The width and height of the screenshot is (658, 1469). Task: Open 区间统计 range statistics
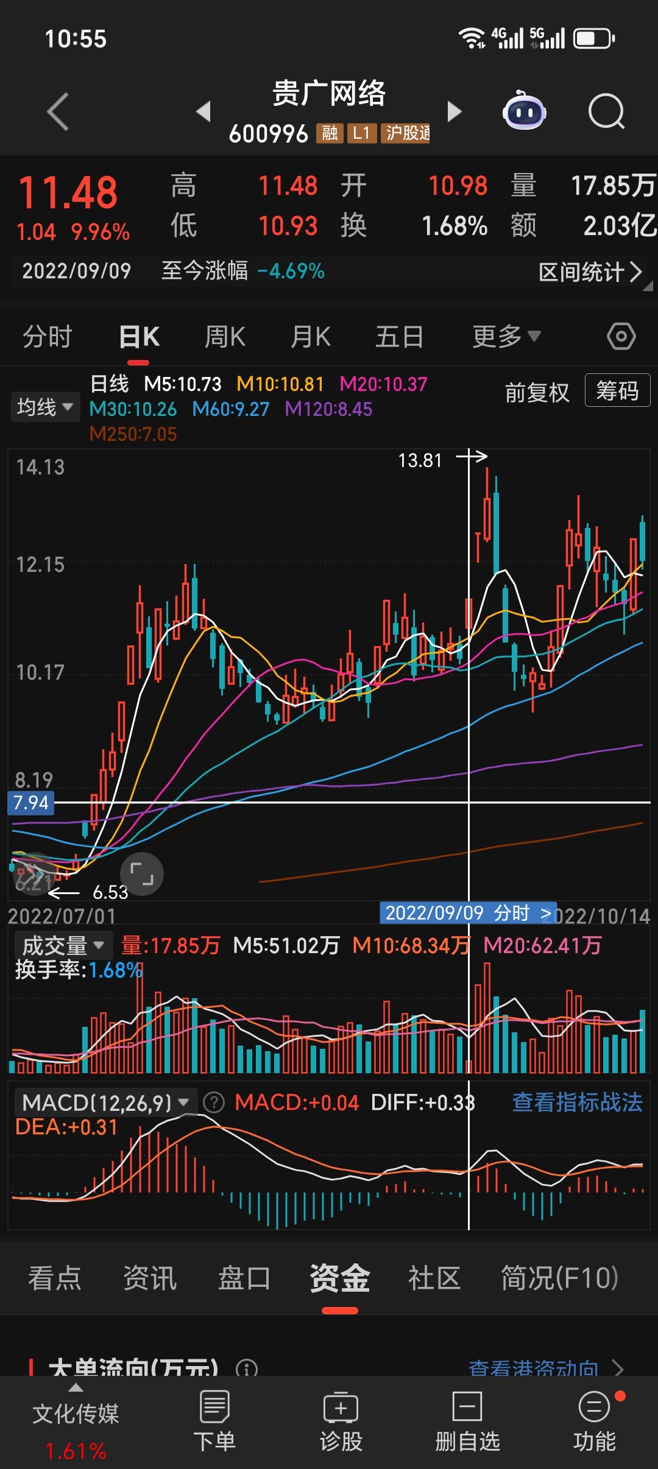pyautogui.click(x=590, y=272)
